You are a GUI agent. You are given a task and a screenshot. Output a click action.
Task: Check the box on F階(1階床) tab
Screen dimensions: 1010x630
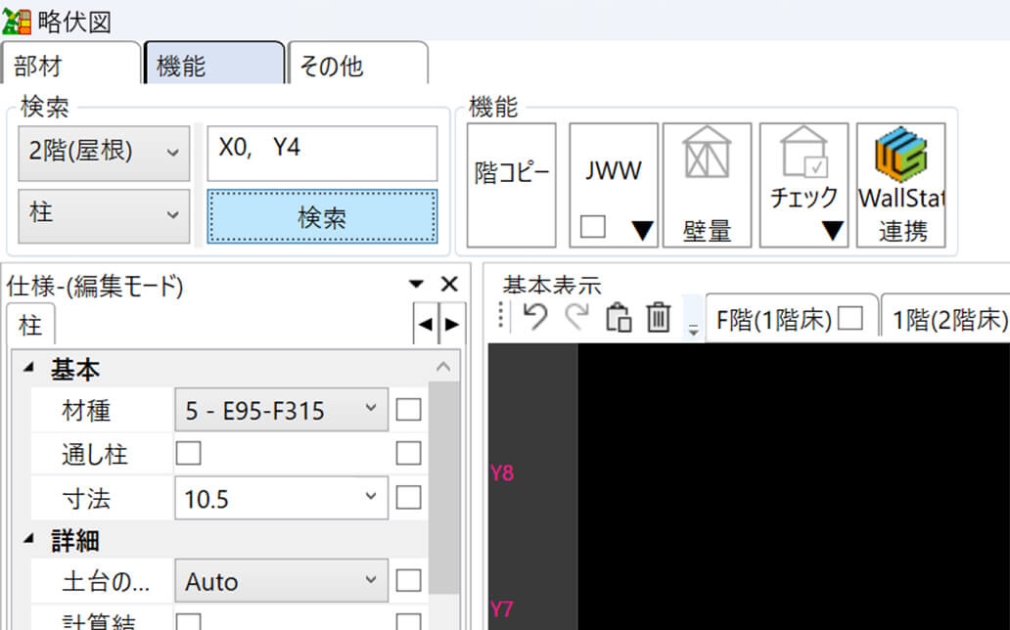pos(849,319)
